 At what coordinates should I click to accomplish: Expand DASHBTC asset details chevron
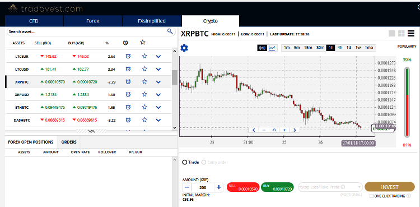tap(158, 120)
